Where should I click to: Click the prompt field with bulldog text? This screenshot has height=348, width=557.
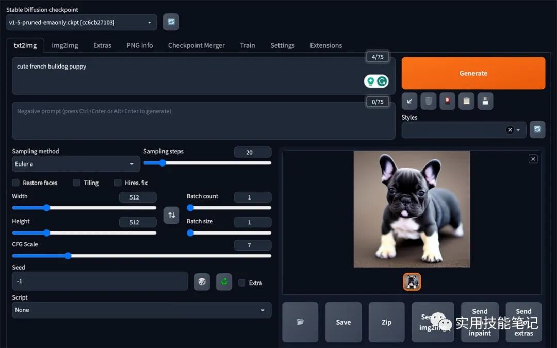204,76
